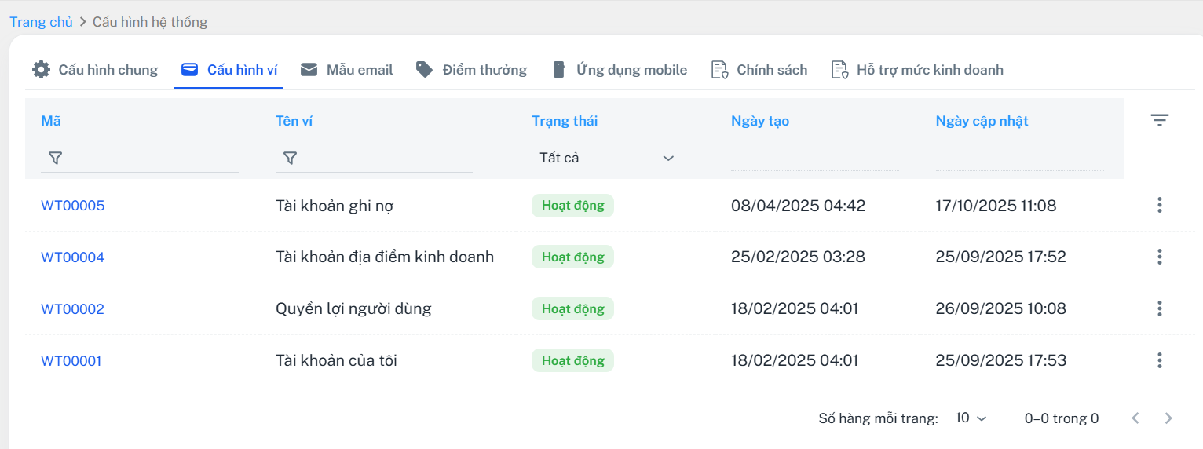This screenshot has height=449, width=1203.
Task: Navigate to Trang chủ breadcrumb link
Action: coord(41,22)
